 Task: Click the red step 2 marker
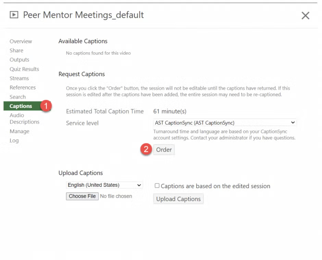[146, 150]
